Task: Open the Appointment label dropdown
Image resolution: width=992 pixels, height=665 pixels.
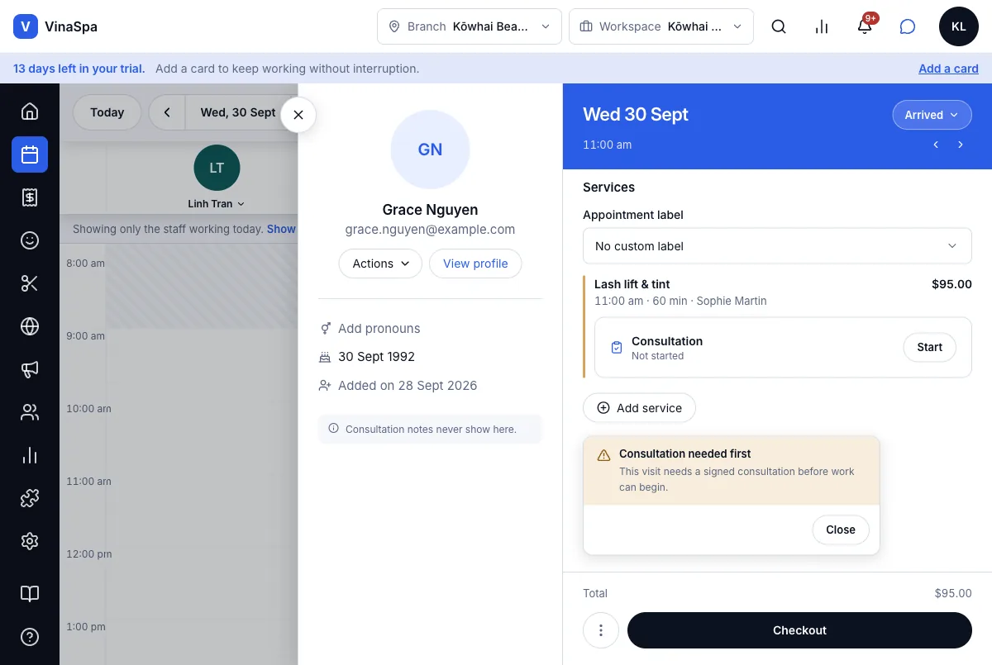Action: [777, 246]
